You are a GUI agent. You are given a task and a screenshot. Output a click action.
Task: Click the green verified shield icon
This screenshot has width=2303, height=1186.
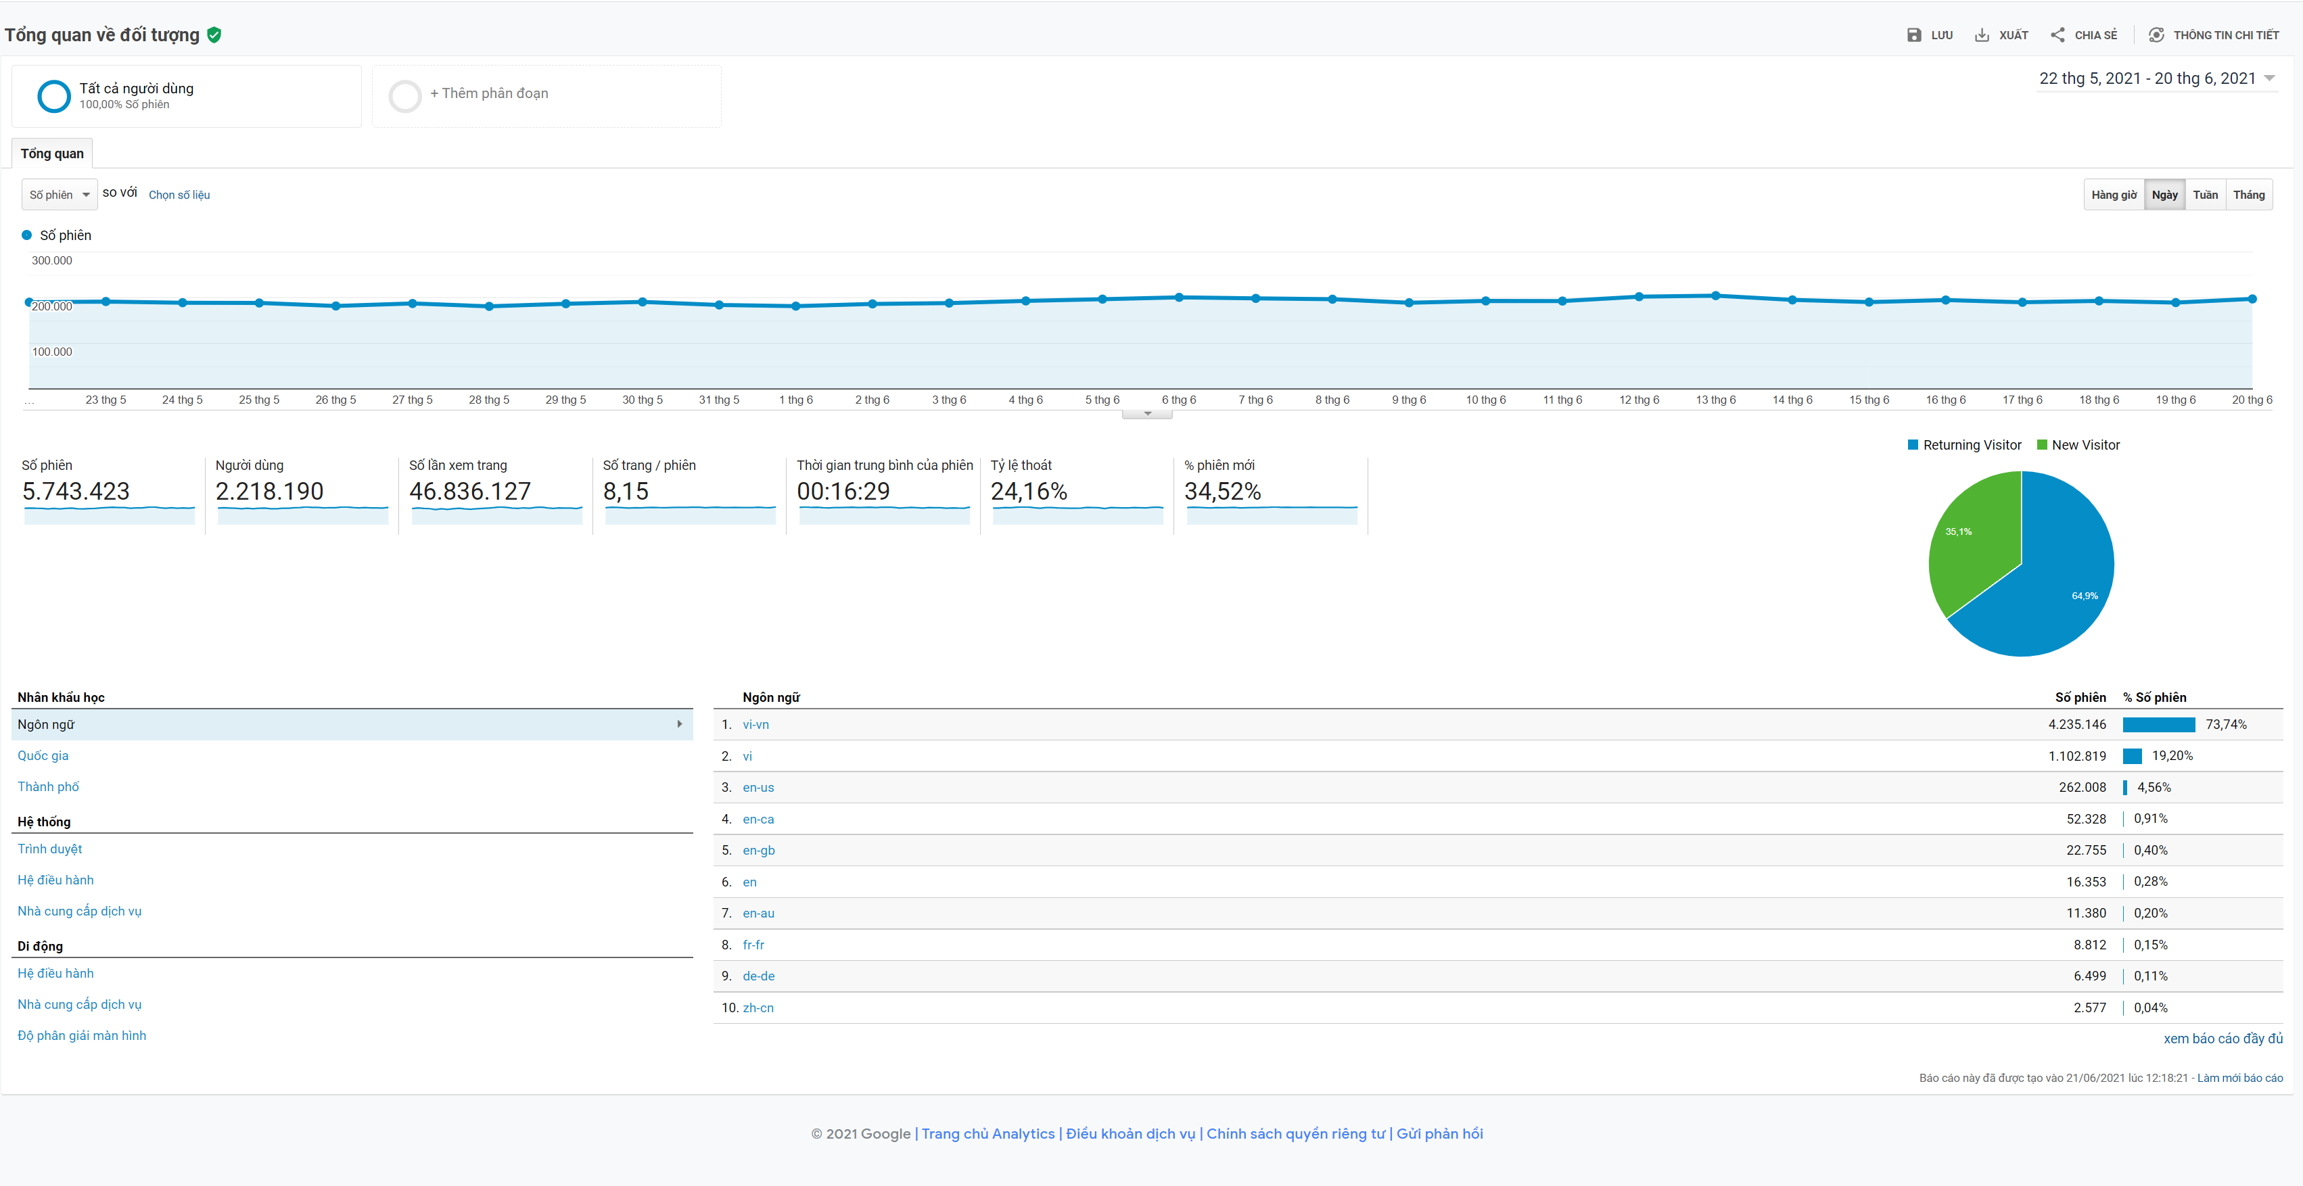tap(214, 35)
